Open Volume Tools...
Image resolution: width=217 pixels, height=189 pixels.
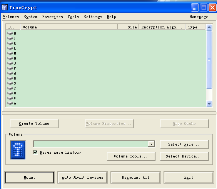click(x=131, y=156)
